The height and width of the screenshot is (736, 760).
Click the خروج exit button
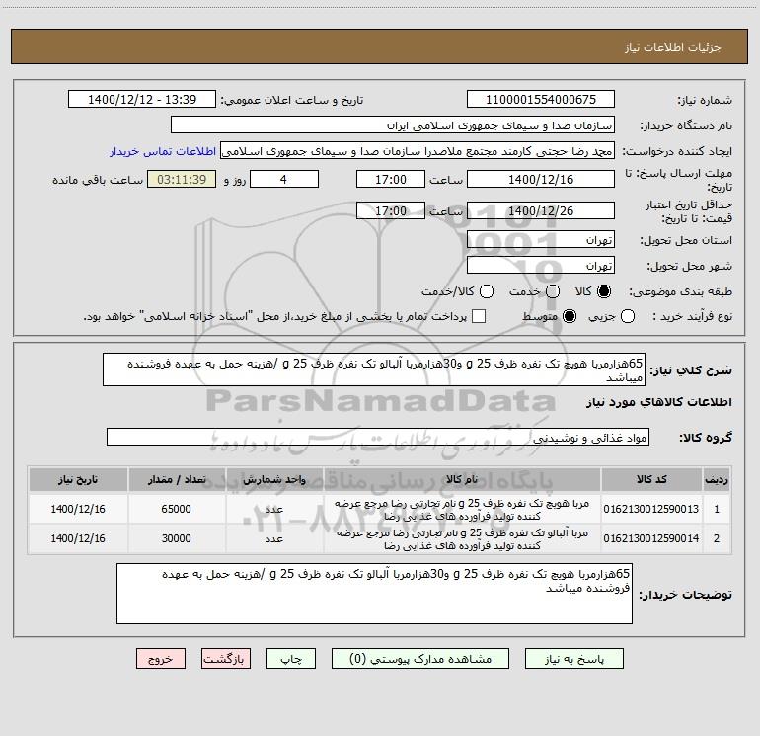pyautogui.click(x=161, y=659)
